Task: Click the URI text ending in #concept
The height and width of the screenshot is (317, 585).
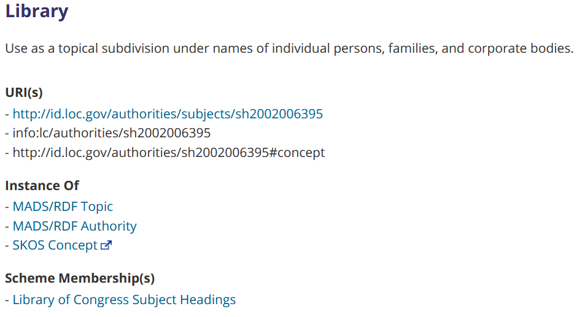Action: (x=168, y=153)
